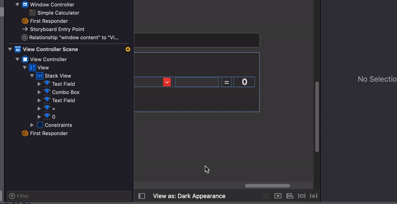Click the empty text field on canvas
Screen dimensions: 397x204
197,82
